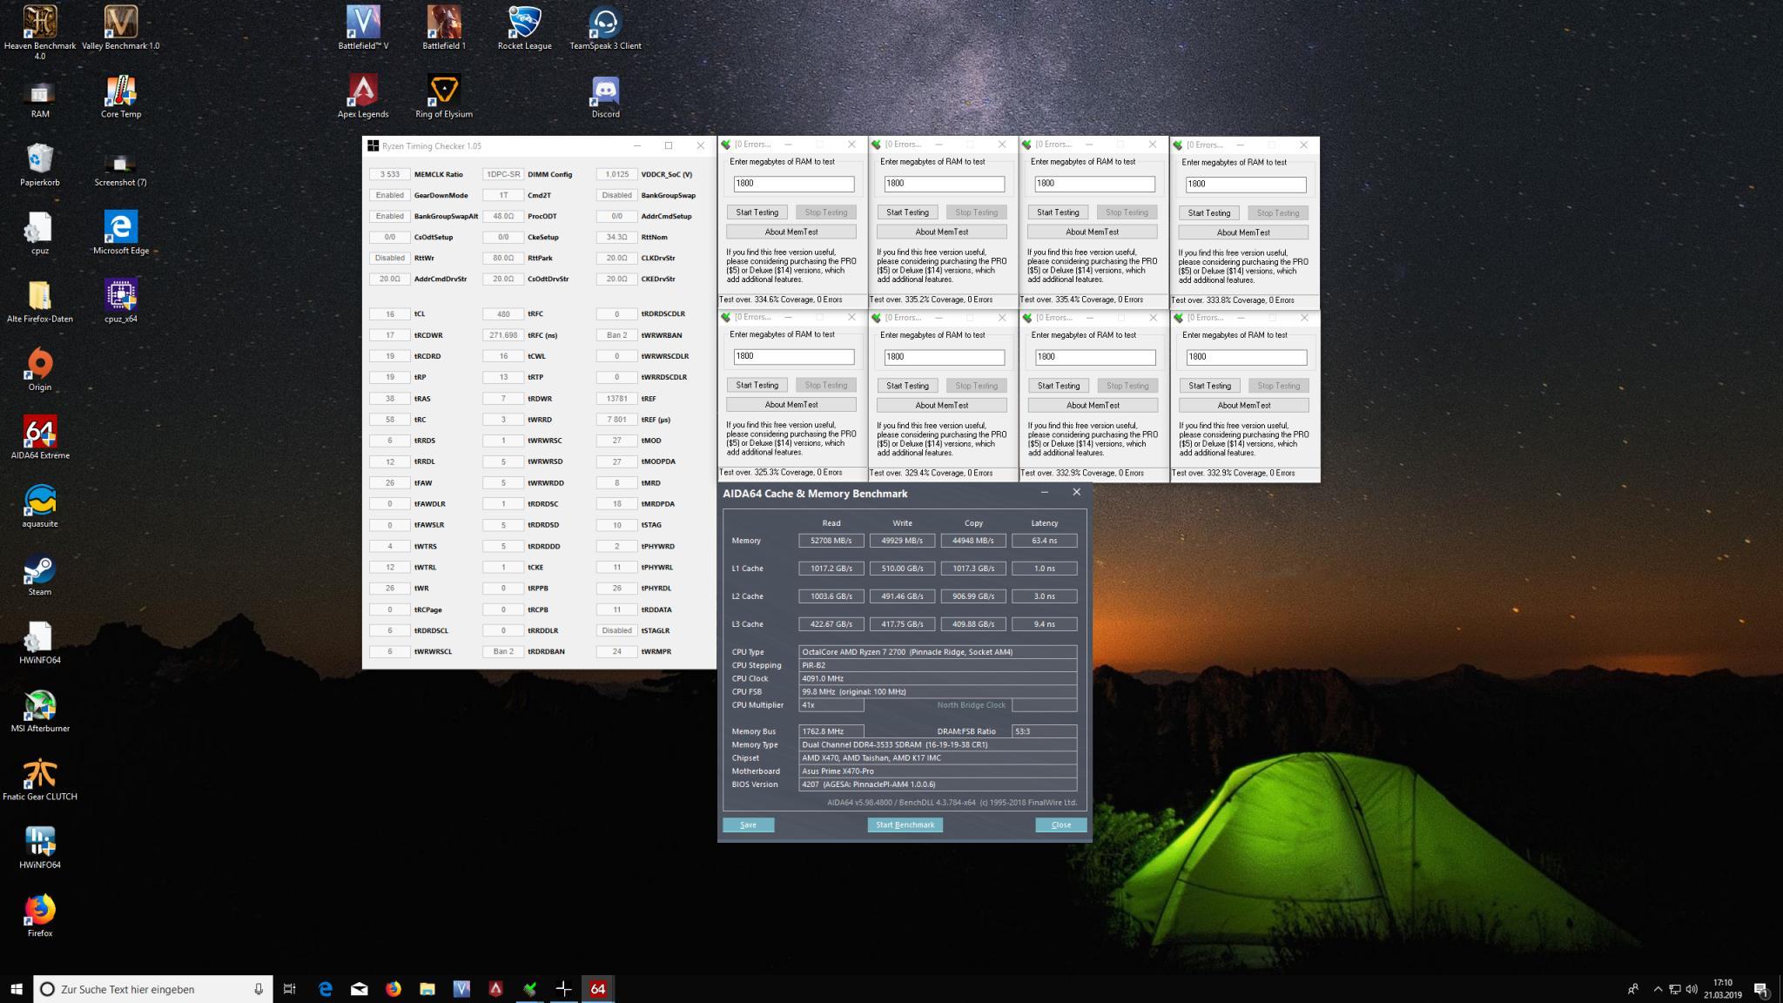Click the tRFC value 480 in Ryzen Timing Checker
The image size is (1783, 1003).
coord(503,314)
